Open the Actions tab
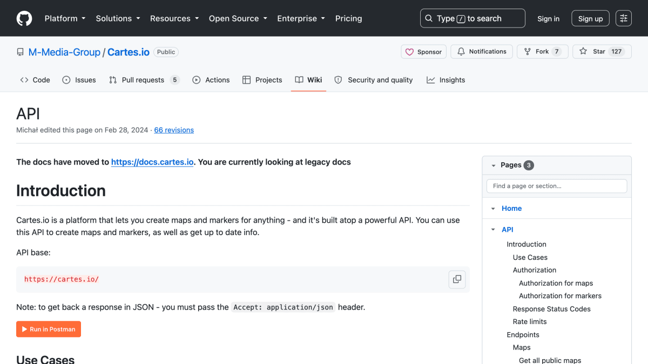Viewport: 648px width, 364px height. [211, 80]
